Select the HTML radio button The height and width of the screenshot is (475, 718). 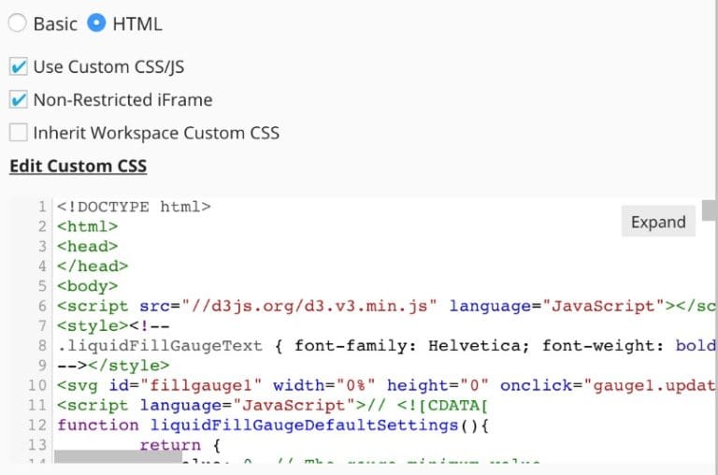(96, 22)
